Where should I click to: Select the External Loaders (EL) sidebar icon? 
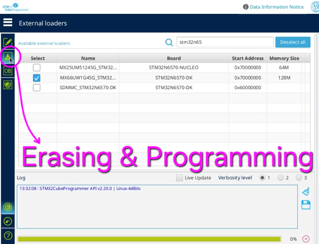coord(8,207)
